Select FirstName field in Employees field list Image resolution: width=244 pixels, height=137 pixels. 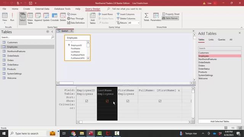(75, 48)
